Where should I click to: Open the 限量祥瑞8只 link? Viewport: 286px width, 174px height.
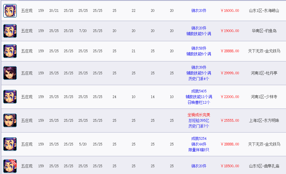pos(199,150)
